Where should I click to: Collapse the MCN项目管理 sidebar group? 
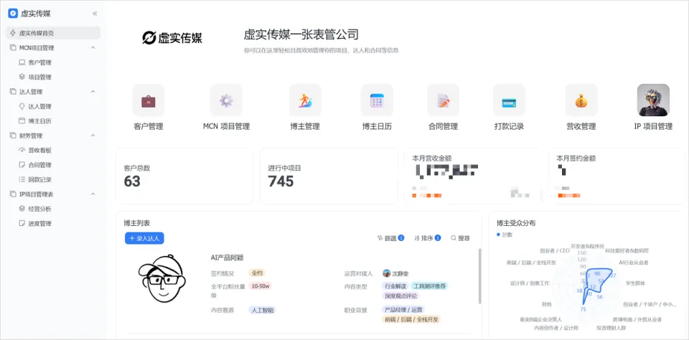point(93,48)
